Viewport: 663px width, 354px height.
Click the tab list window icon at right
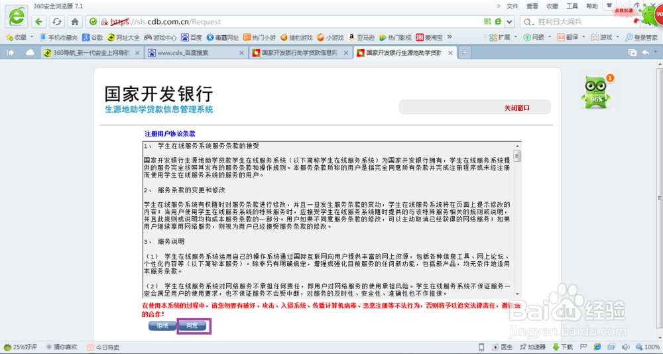point(633,52)
